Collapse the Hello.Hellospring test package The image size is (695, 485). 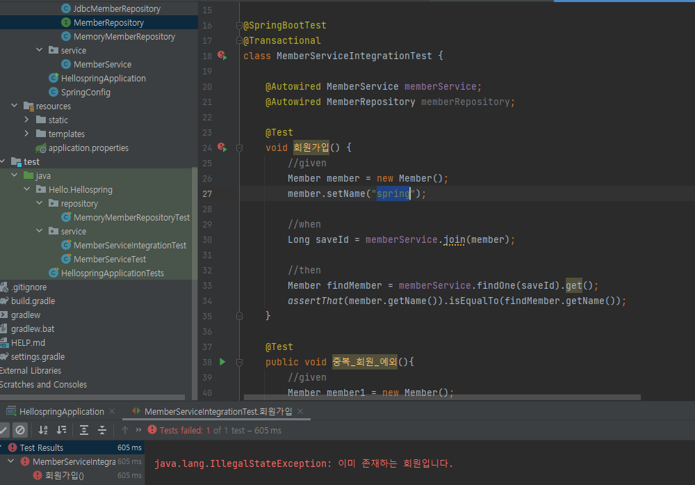pyautogui.click(x=27, y=189)
